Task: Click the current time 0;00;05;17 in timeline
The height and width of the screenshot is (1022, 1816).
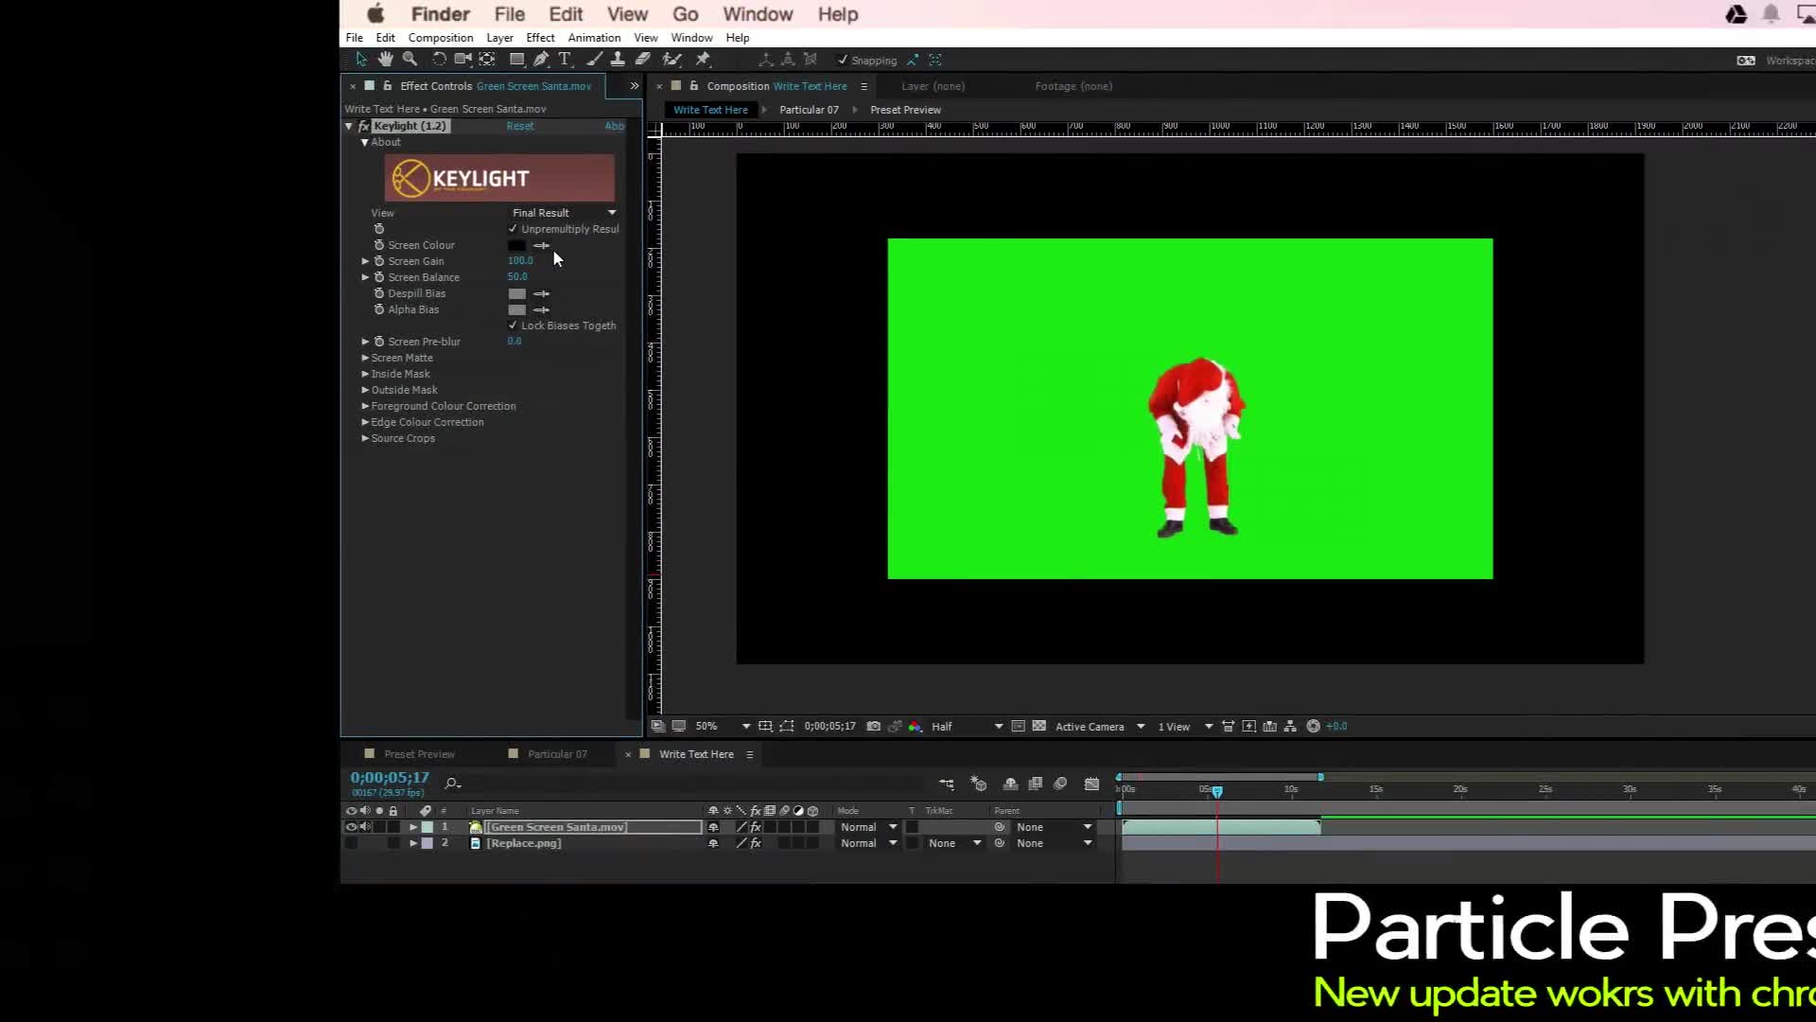Action: (390, 777)
